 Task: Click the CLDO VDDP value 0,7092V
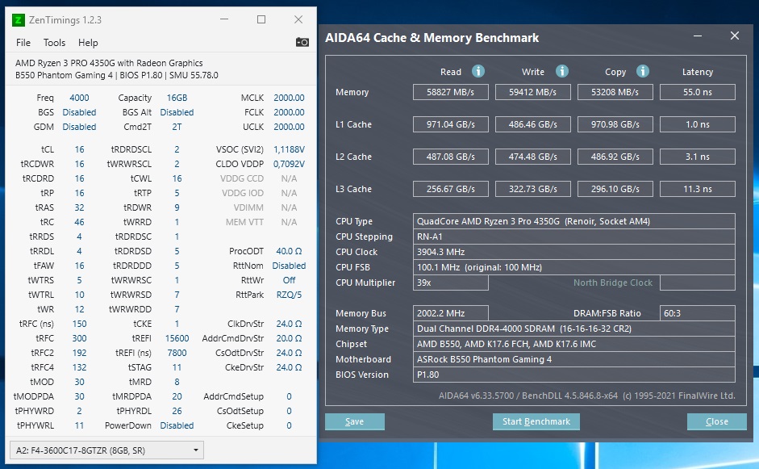[289, 164]
